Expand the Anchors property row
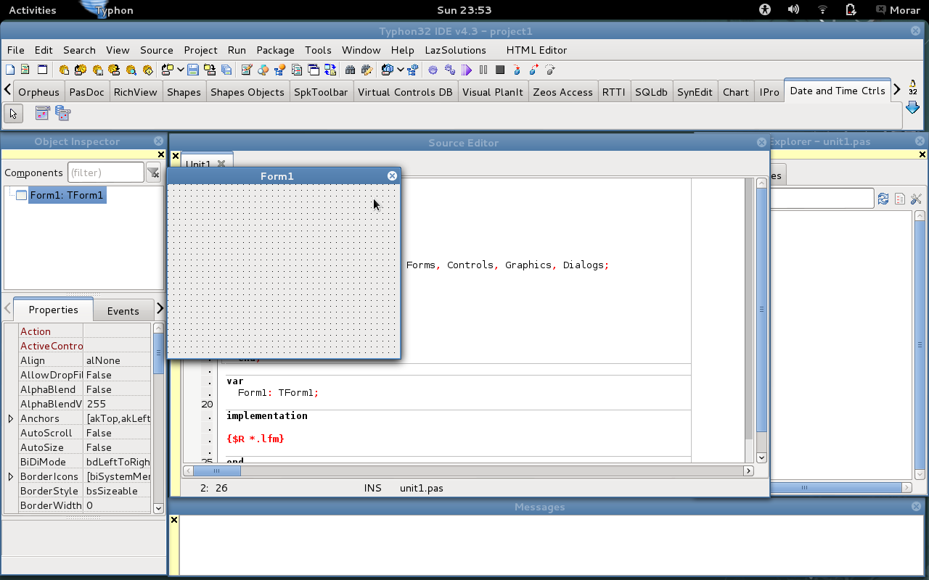929x580 pixels. pos(11,418)
